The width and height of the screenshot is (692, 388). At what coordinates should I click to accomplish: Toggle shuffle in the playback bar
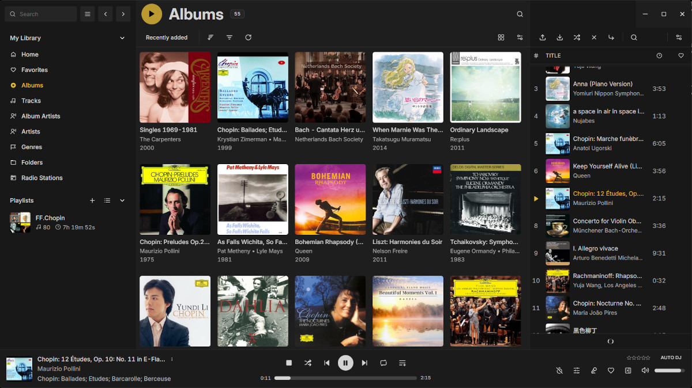tap(308, 363)
